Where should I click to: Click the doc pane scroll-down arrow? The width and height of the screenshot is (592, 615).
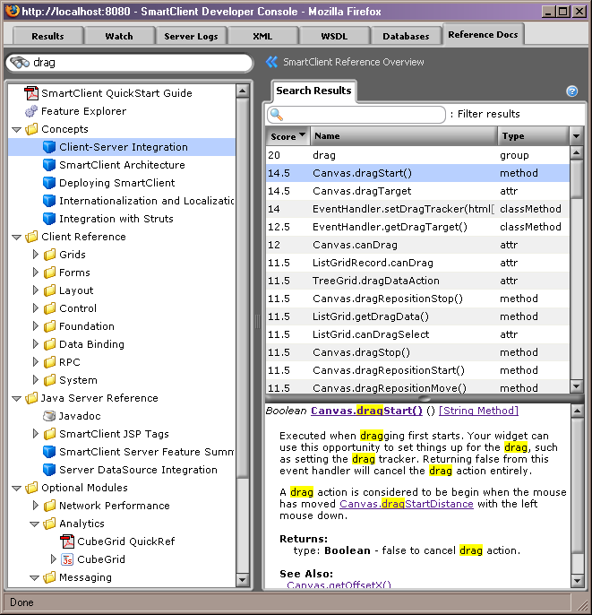(x=578, y=581)
